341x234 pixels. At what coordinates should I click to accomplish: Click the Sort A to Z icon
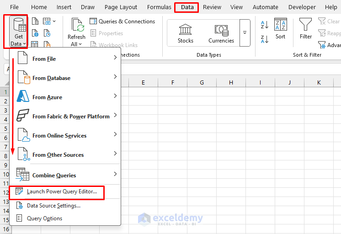[x=265, y=25]
